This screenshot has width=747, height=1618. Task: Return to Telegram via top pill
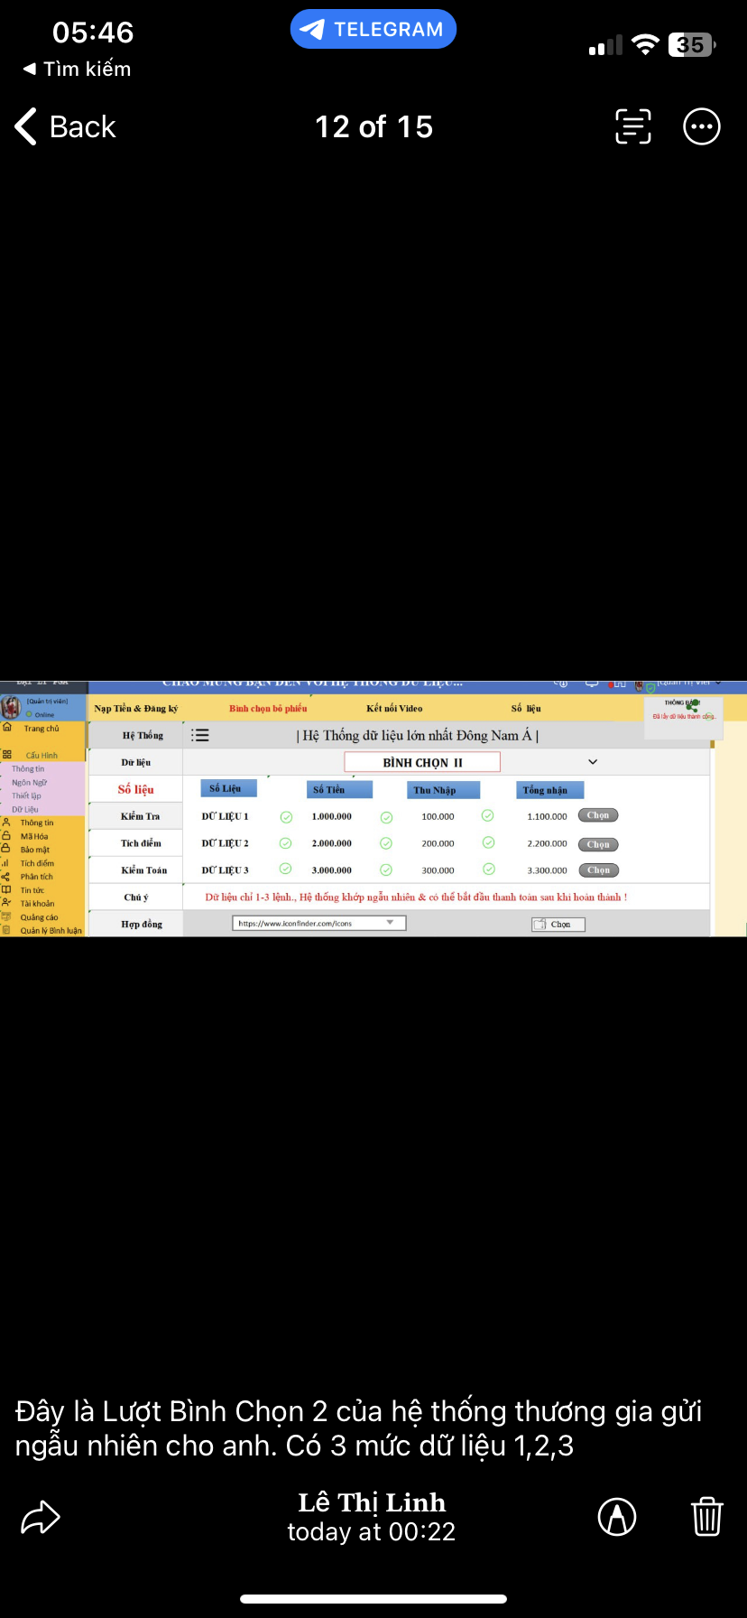[x=373, y=30]
